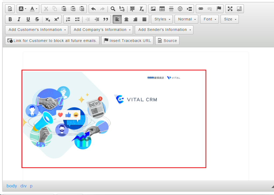Insert link for customer to block emails
This screenshot has width=274, height=195.
click(x=52, y=41)
